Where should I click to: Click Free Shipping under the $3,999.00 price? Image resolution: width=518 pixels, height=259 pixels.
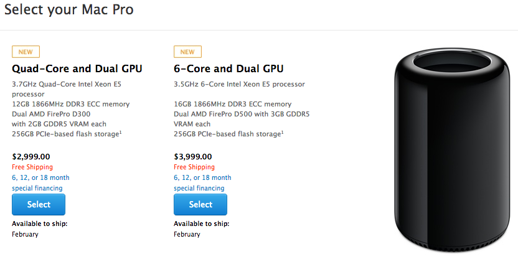194,167
